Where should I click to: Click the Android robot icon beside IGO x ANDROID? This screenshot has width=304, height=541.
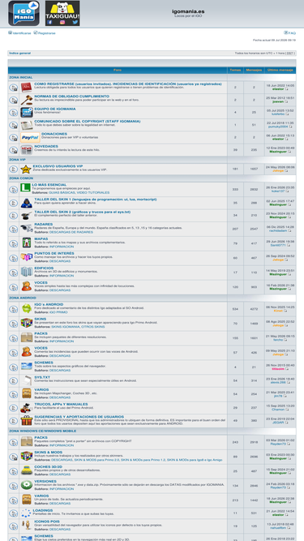(27, 308)
